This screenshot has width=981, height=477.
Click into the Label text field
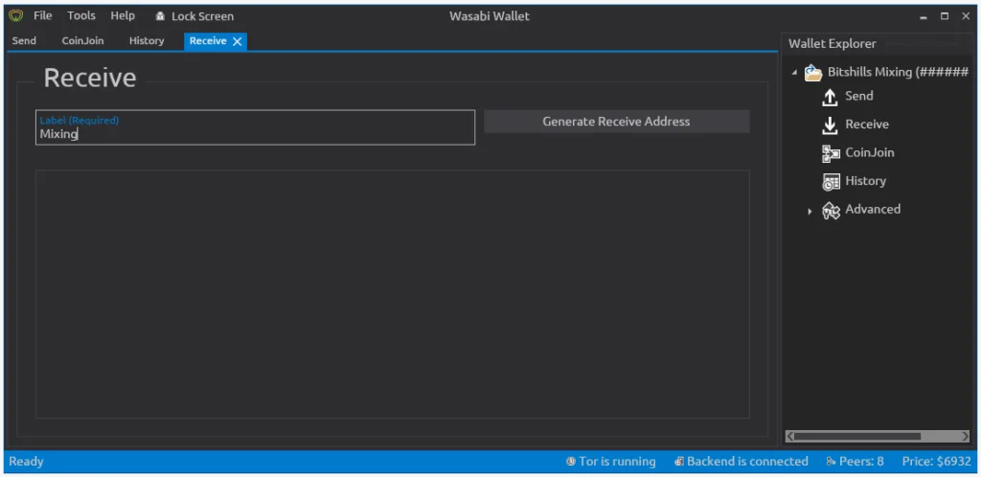pos(255,134)
